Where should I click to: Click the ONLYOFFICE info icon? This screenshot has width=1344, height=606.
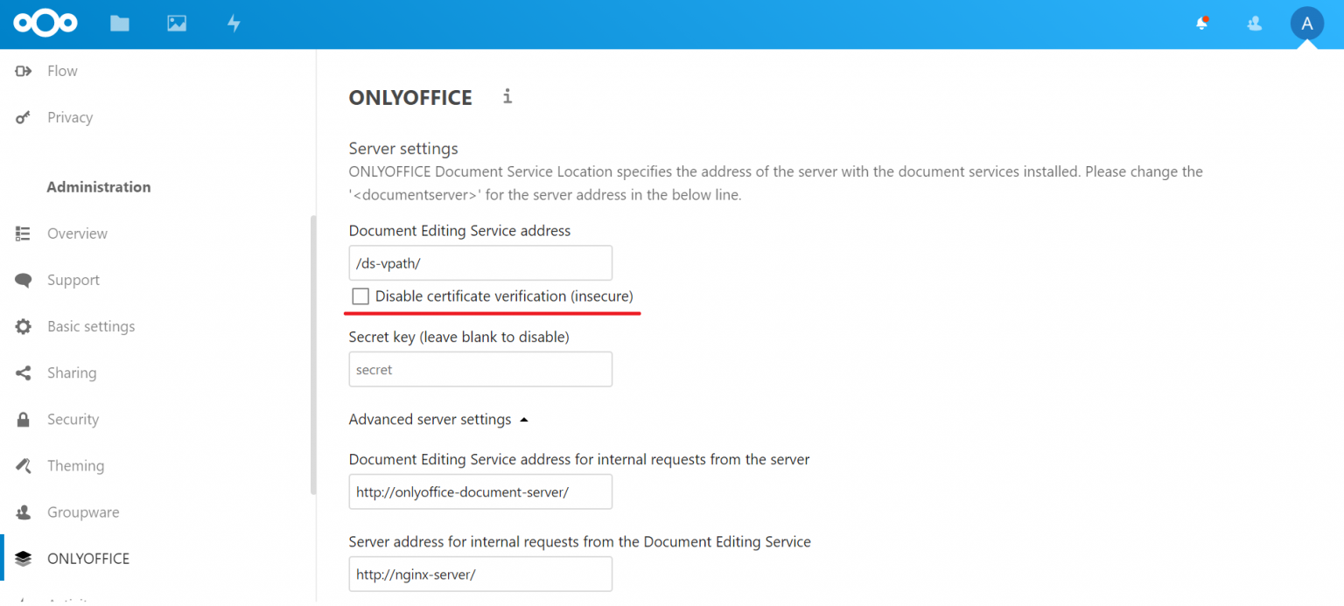coord(507,96)
